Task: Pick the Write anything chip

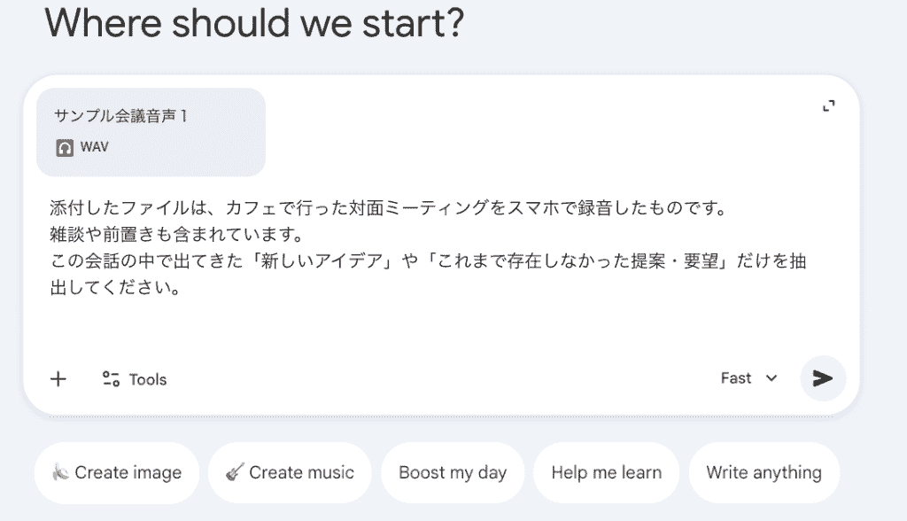Action: click(x=764, y=473)
